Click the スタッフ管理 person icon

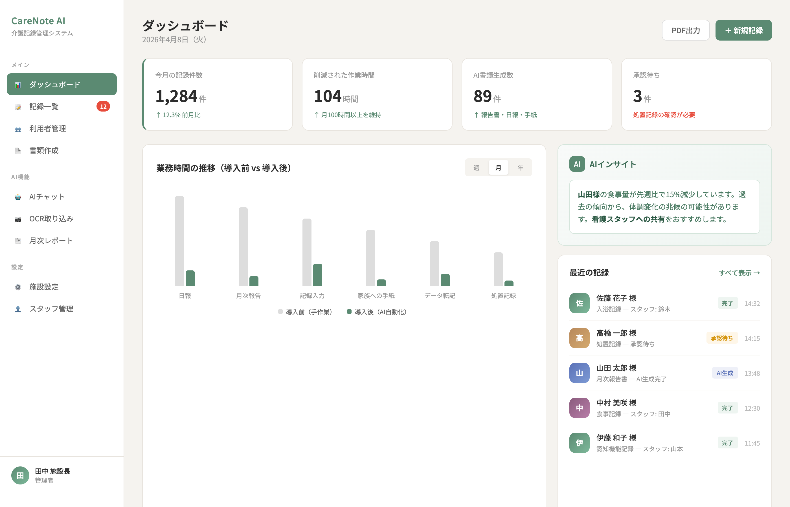(x=18, y=309)
